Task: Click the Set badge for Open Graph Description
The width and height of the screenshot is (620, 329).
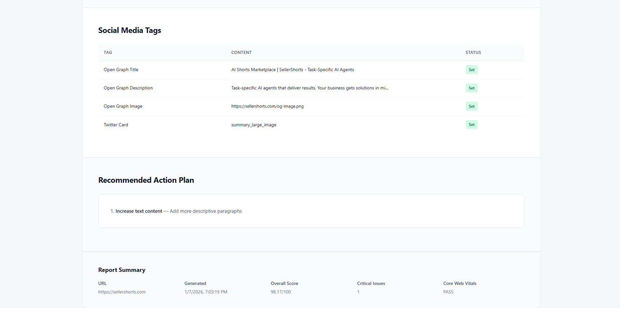Action: (471, 88)
